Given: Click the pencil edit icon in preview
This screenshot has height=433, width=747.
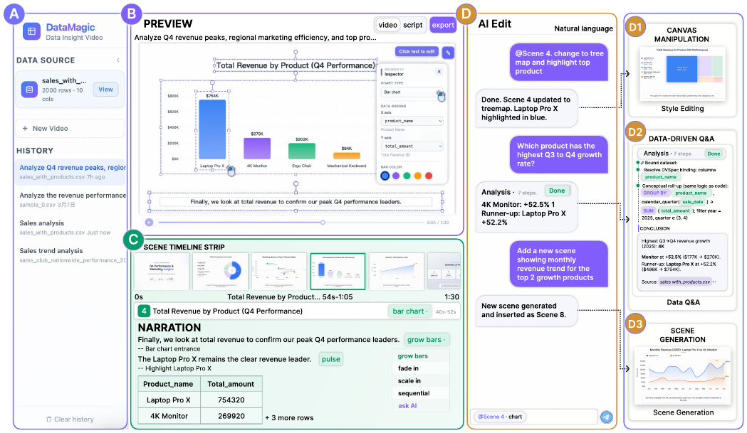Looking at the screenshot, I should [x=448, y=53].
